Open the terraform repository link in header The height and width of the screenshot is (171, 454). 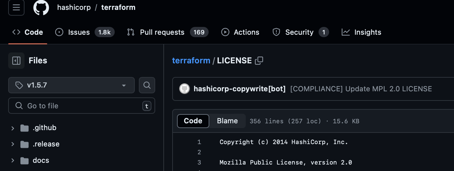[118, 7]
